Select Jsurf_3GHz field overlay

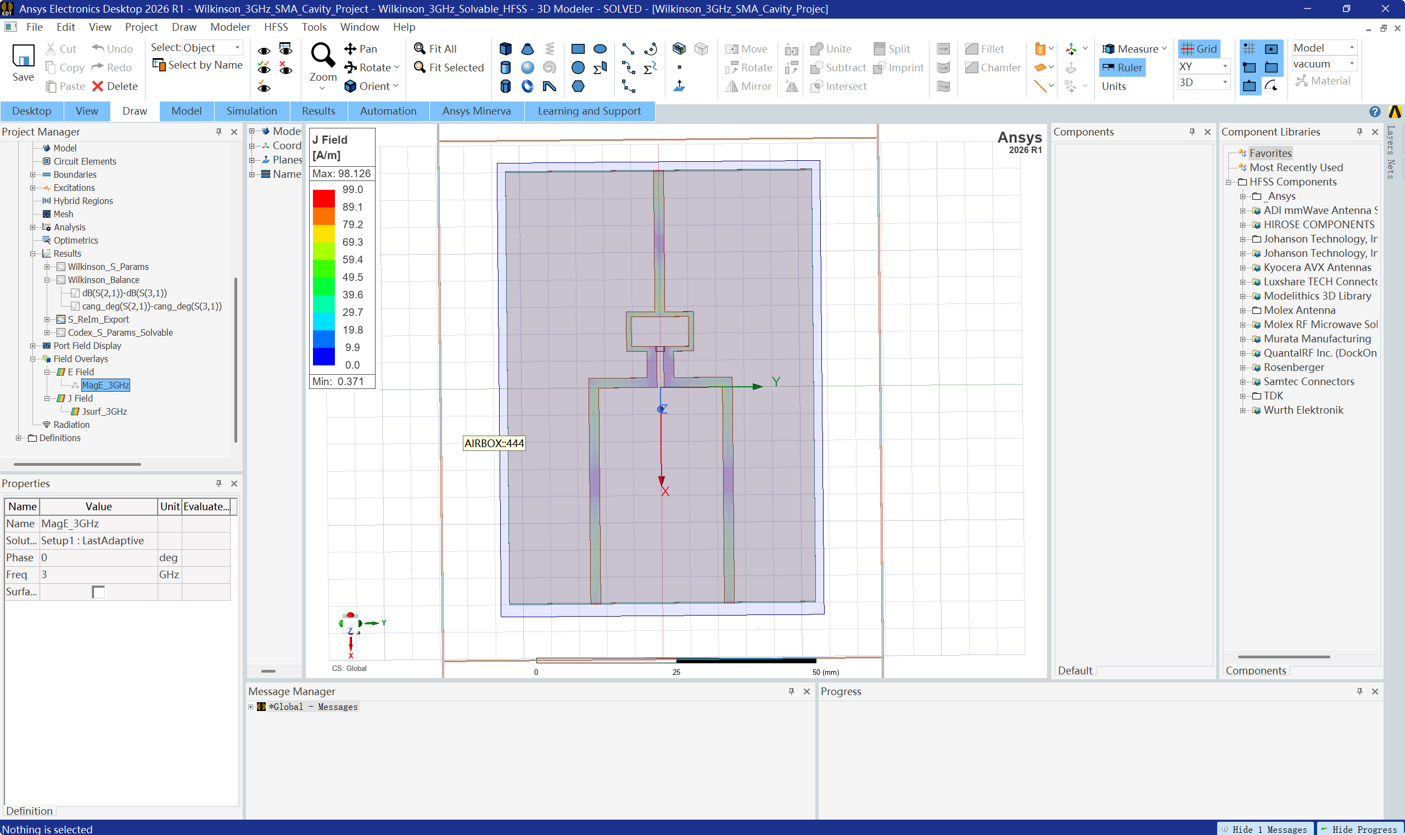click(x=104, y=411)
